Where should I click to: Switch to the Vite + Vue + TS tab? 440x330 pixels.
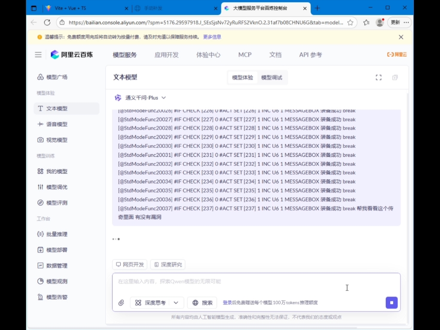[x=87, y=8]
